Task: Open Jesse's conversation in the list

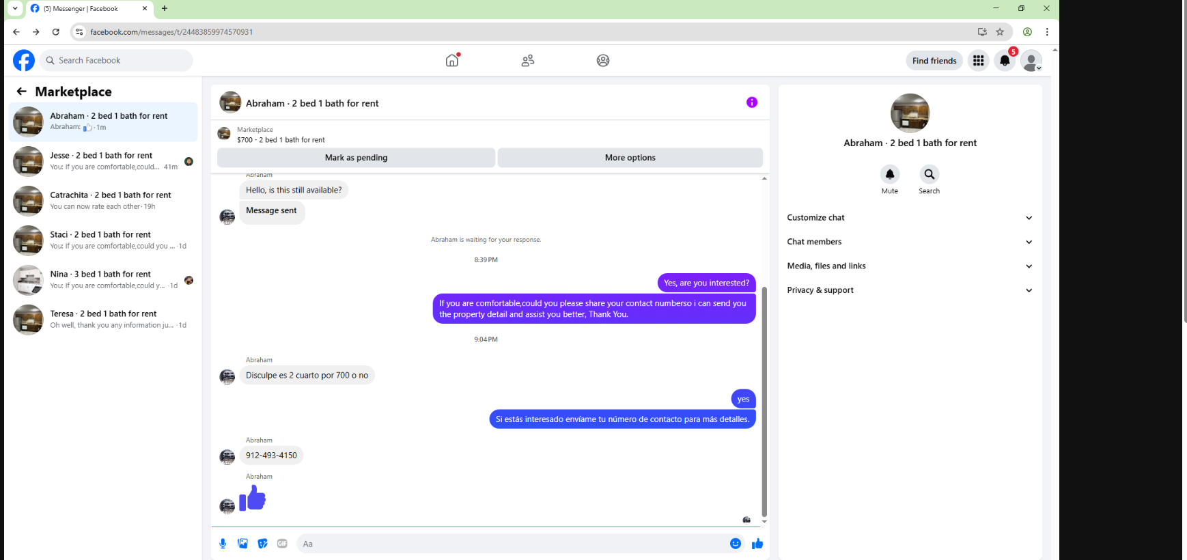Action: (103, 162)
